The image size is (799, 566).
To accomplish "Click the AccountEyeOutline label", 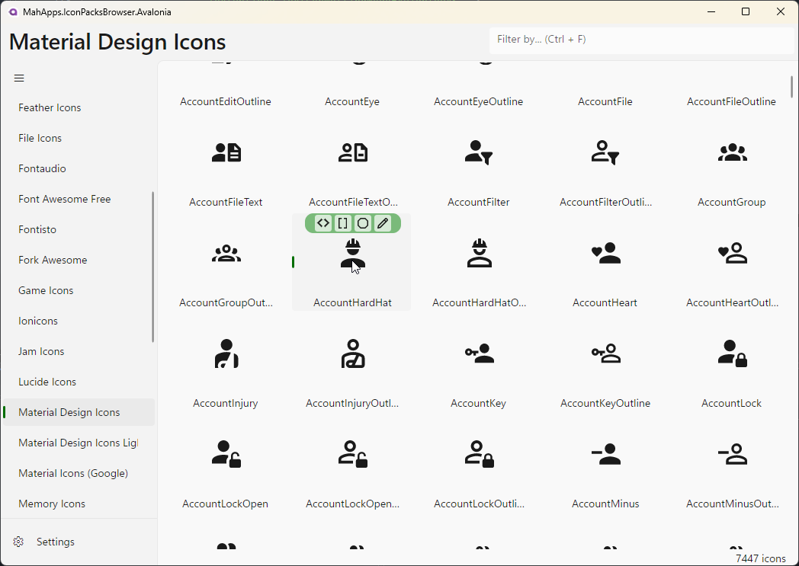I will [x=479, y=102].
